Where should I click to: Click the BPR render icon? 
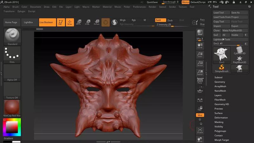click(200, 33)
